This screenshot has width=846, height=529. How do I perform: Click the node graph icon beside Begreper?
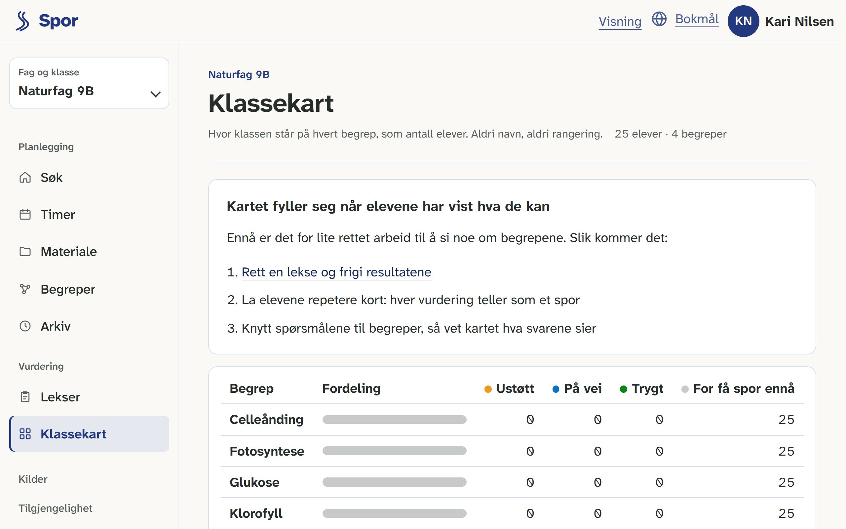click(x=25, y=289)
